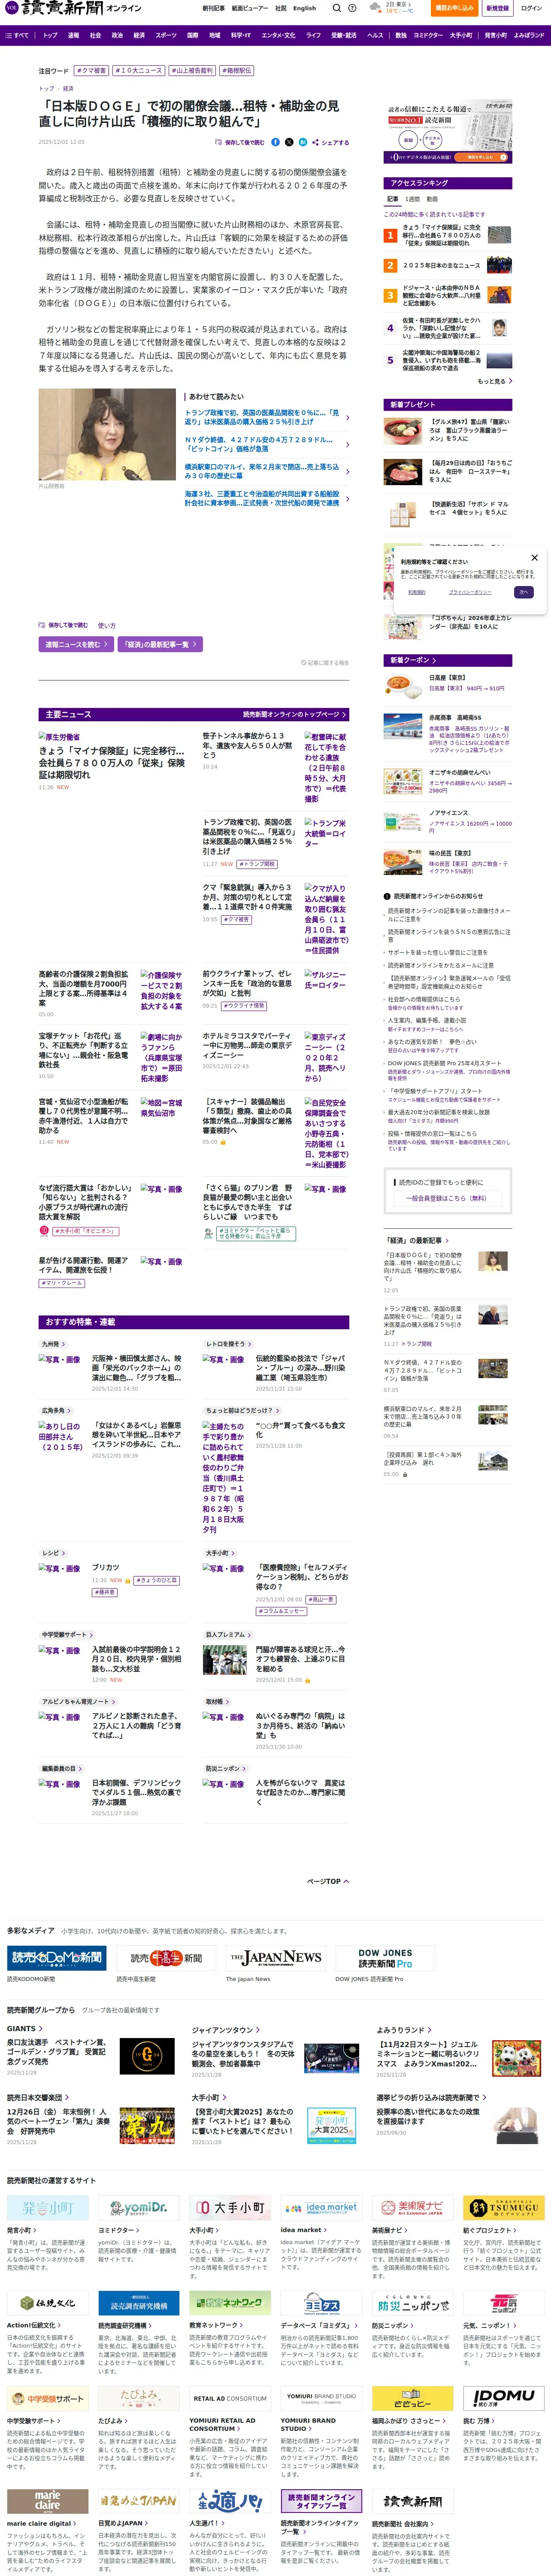Open the yomiDr. site logo
551x2576 pixels.
[x=139, y=2207]
